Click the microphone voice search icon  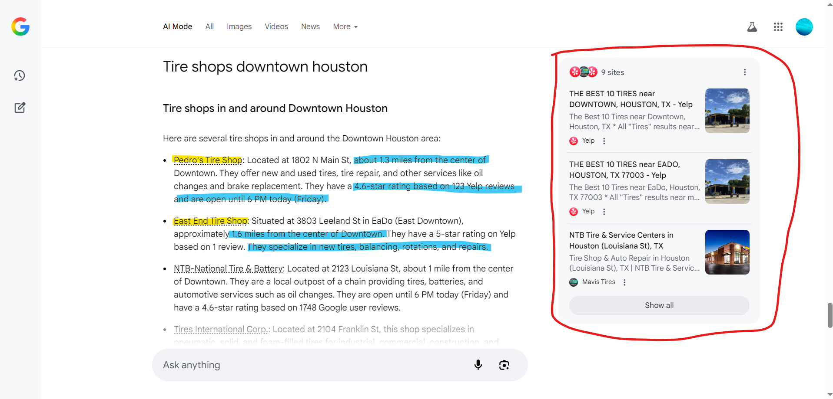click(x=478, y=365)
